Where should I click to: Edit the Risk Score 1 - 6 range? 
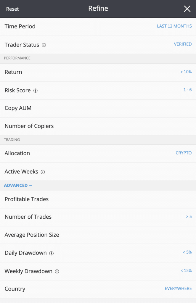187,90
